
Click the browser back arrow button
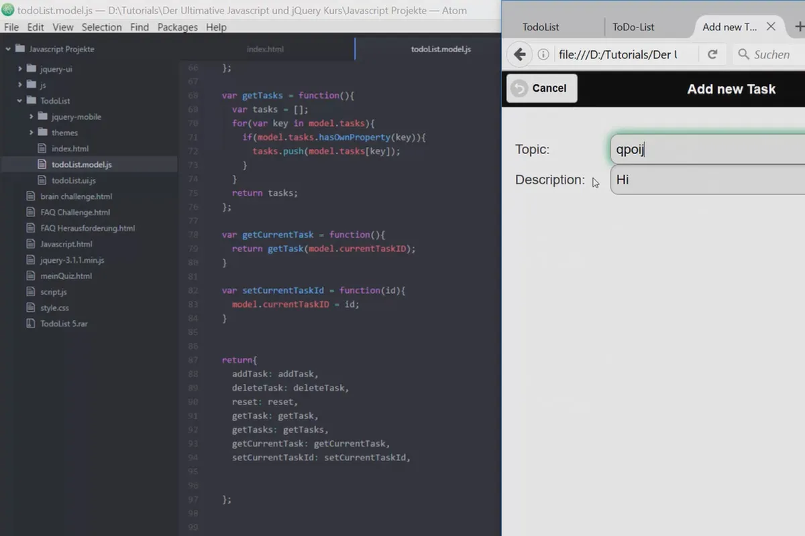(x=519, y=54)
